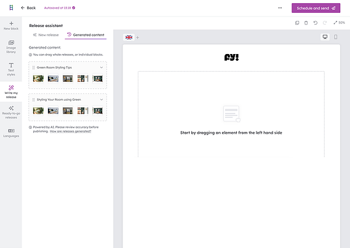Expand Green Room Styling Tips release
Screen dimensions: 350x248
(101, 68)
